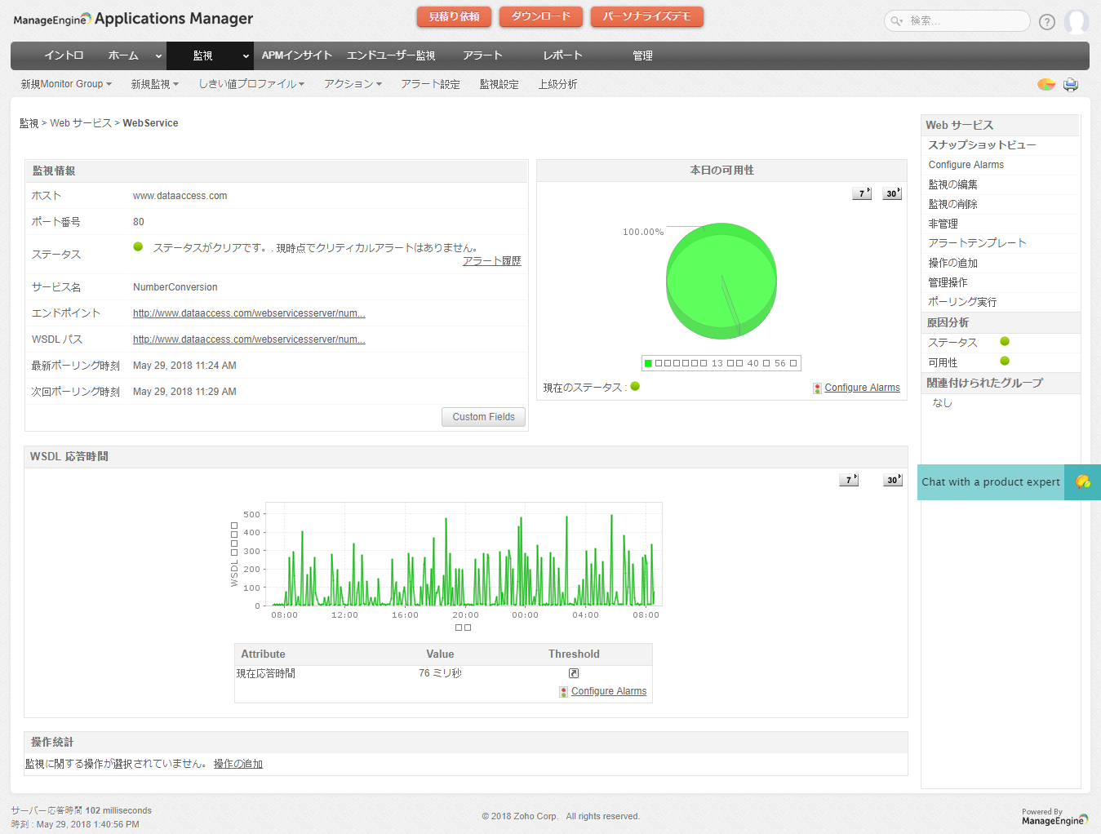
Task: Click the search input field
Action: (963, 21)
